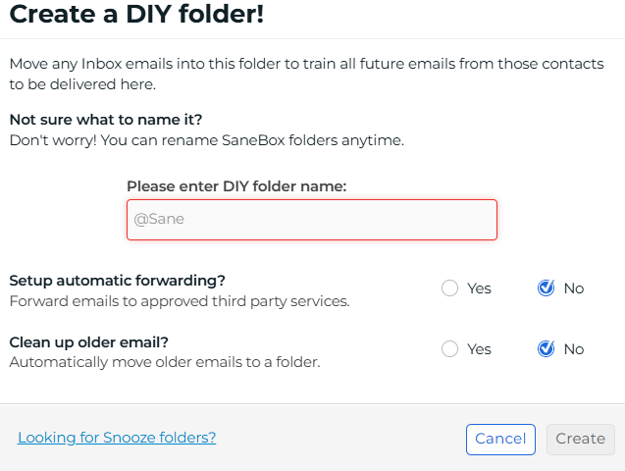Screen dimensions: 625x471
Task: Click the forwarding to third party services description
Action: pyautogui.click(x=180, y=301)
